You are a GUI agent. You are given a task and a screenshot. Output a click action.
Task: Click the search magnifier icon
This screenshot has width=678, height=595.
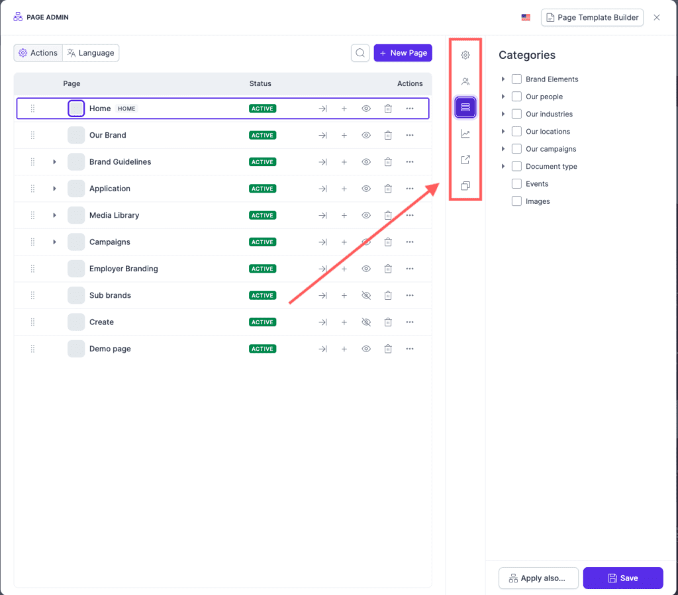coord(360,53)
